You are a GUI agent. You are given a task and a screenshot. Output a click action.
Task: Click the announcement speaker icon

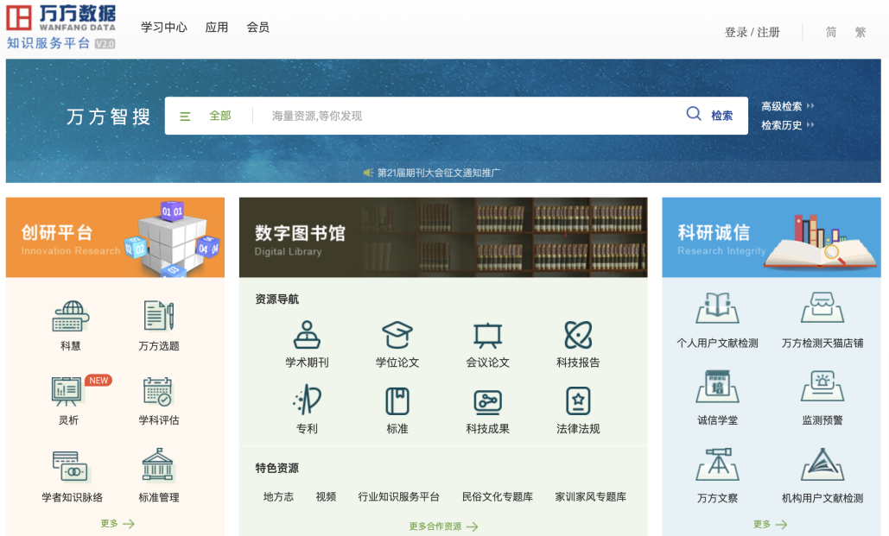(368, 173)
